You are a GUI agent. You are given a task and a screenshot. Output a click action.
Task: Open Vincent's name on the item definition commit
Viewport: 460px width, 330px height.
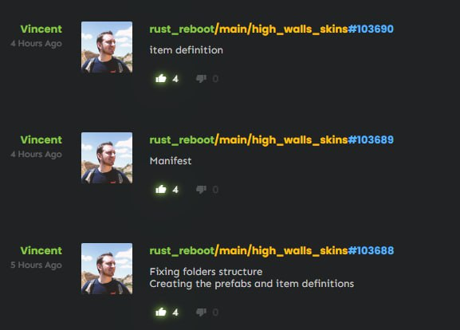[41, 29]
